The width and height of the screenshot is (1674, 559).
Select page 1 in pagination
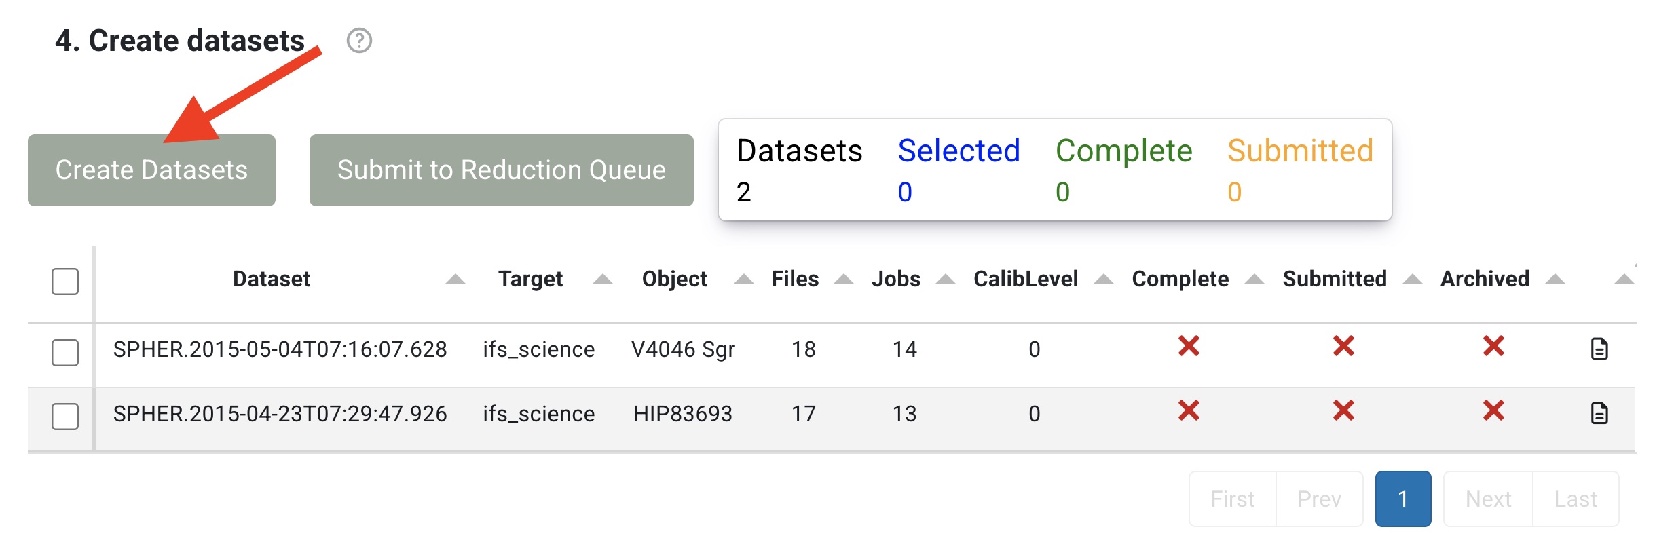(1403, 499)
